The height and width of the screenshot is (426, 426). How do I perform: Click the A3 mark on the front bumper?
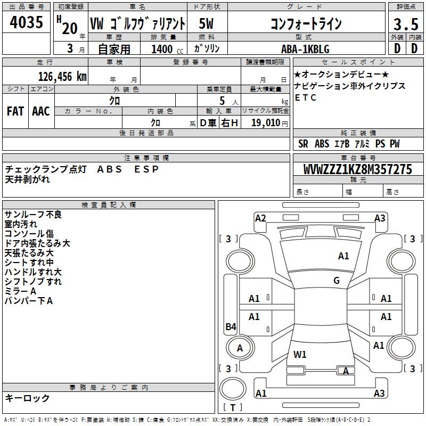pyautogui.click(x=380, y=218)
